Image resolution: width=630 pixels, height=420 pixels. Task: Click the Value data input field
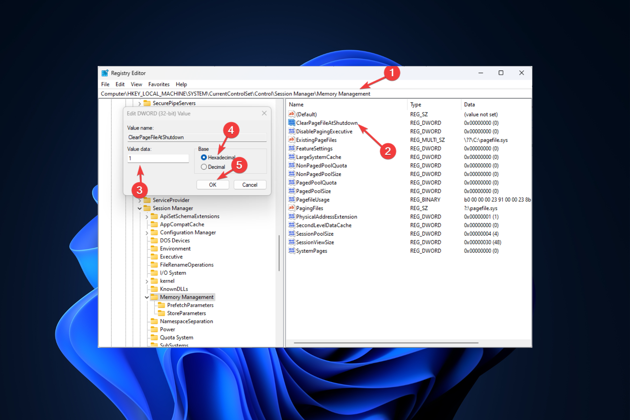[158, 158]
